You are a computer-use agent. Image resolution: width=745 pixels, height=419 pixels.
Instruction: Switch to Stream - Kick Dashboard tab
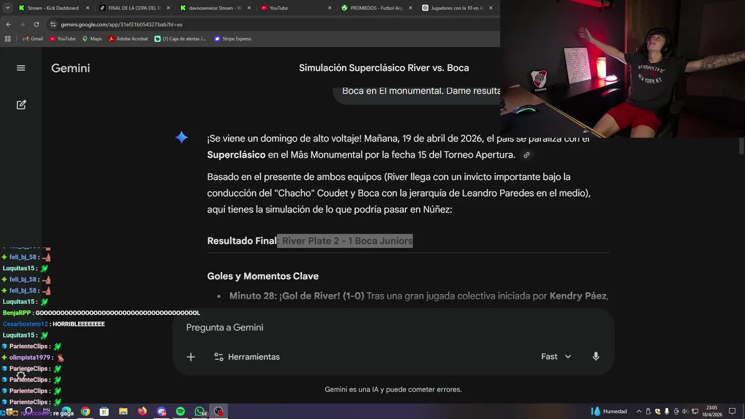coord(53,8)
